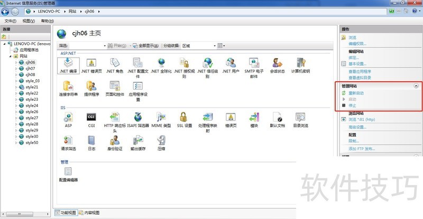Image resolution: width=423 pixels, height=219 pixels.
Task: Click the back navigation arrow
Action: [5, 12]
